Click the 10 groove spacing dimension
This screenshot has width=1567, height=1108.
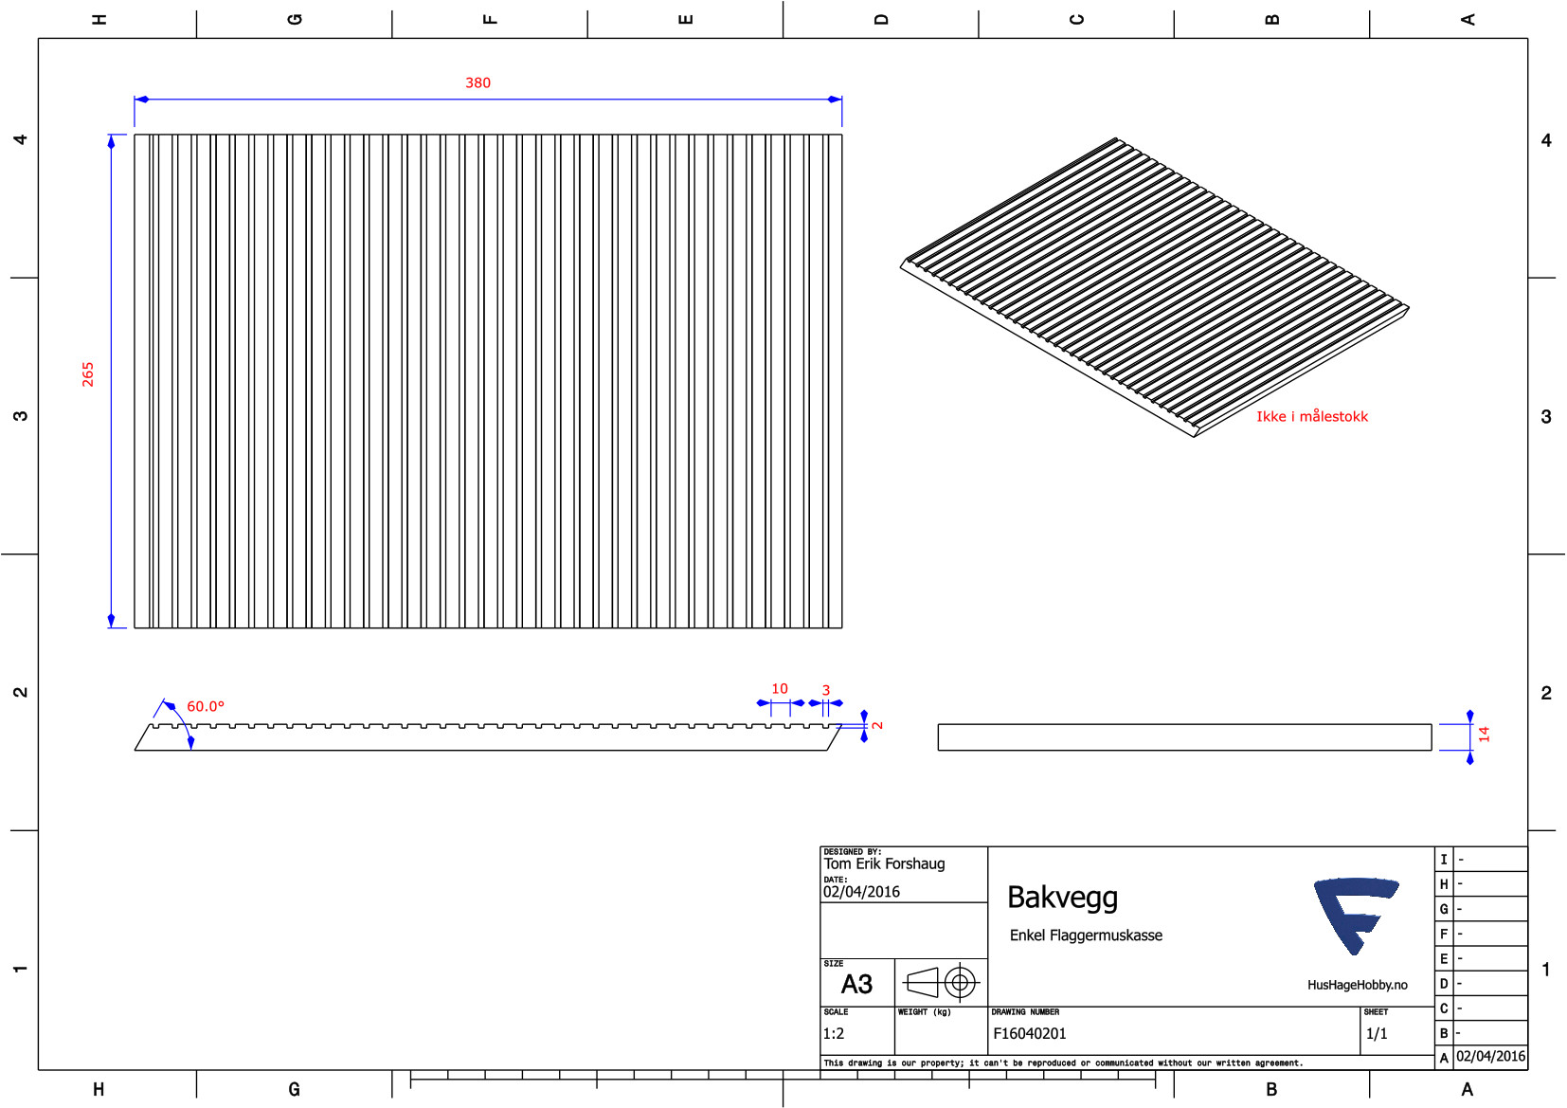pos(780,688)
